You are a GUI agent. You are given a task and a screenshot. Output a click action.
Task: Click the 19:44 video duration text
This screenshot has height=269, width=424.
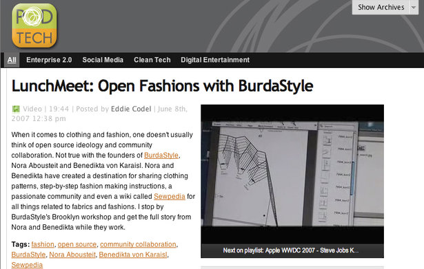pyautogui.click(x=59, y=109)
